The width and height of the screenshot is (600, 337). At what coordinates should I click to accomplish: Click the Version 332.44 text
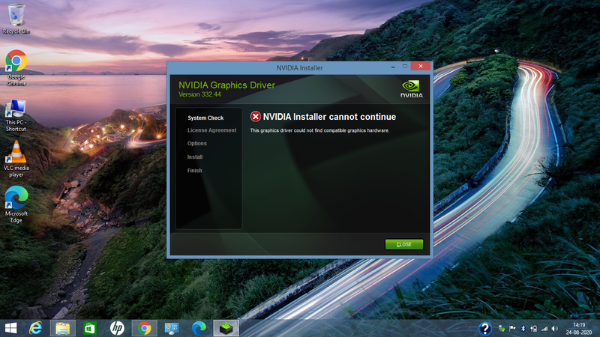(x=199, y=94)
